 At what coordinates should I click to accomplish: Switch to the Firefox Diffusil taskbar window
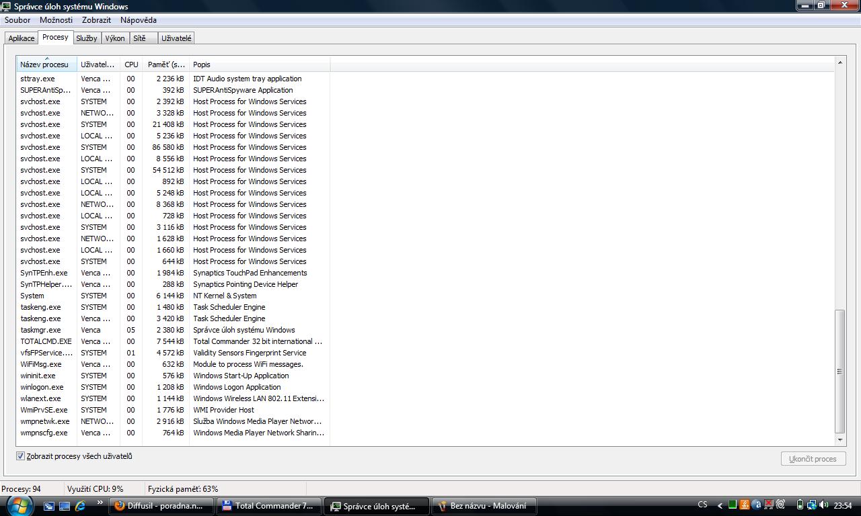161,506
